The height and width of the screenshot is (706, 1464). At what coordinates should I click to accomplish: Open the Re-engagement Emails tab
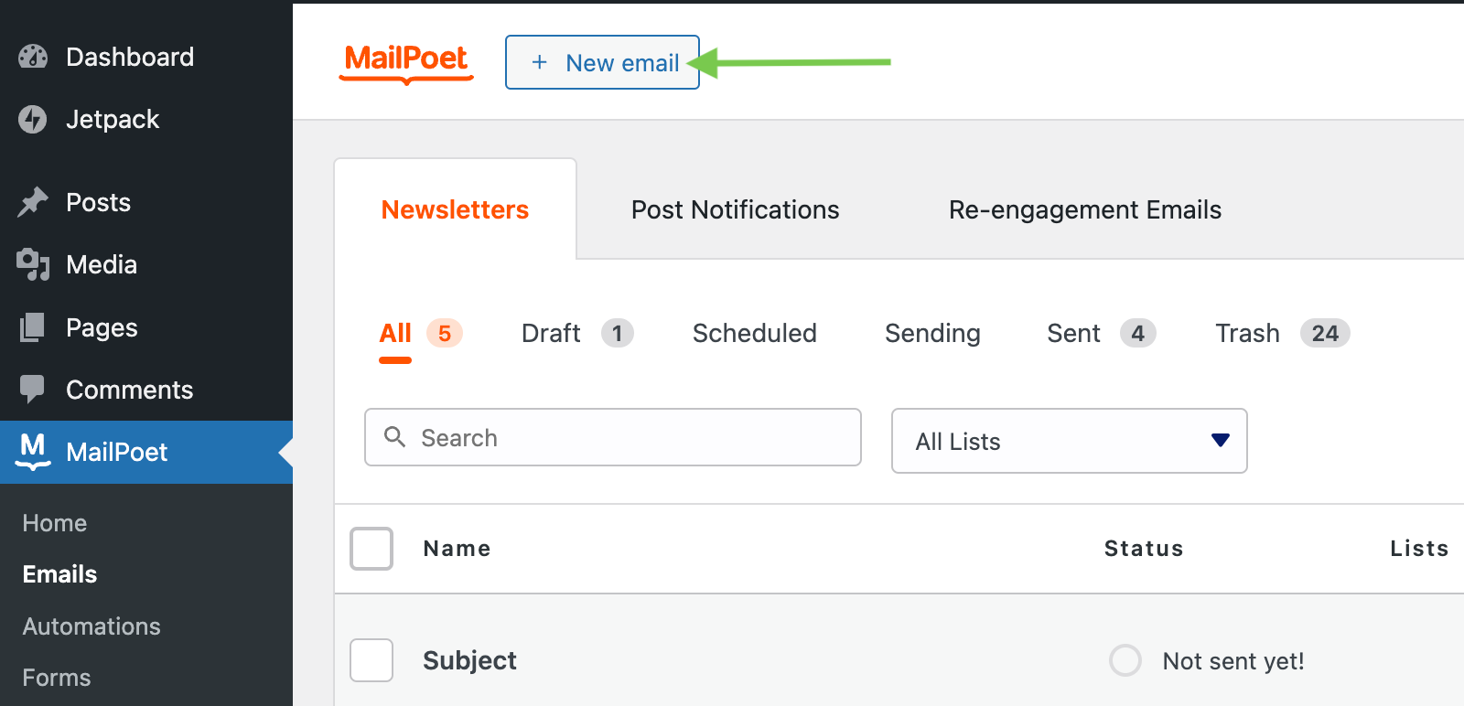(1084, 210)
